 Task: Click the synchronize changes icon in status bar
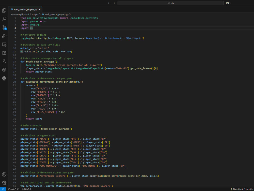18,189
